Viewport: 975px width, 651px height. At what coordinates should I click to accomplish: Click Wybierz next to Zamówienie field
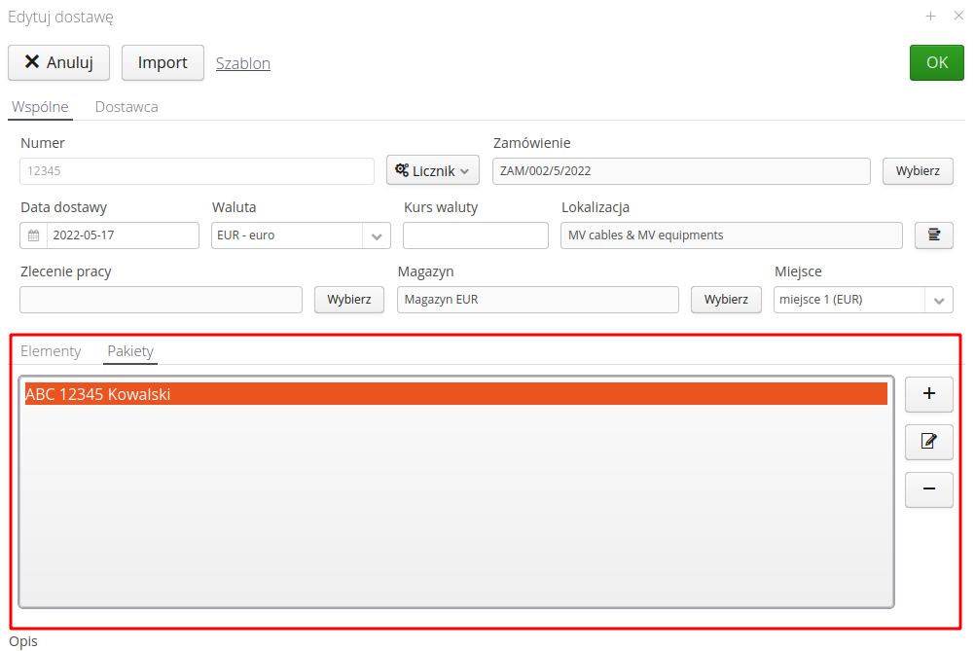click(917, 171)
